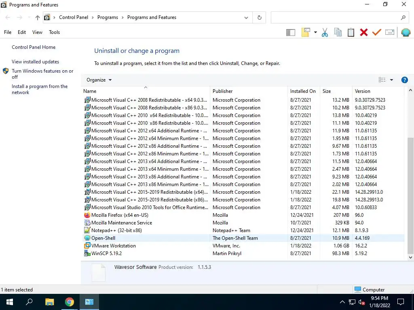Click the Up one level arrow
The image size is (414, 310).
38,18
